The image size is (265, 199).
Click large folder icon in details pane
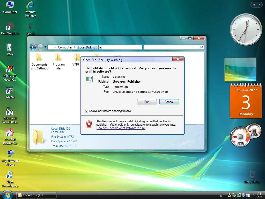(39, 137)
